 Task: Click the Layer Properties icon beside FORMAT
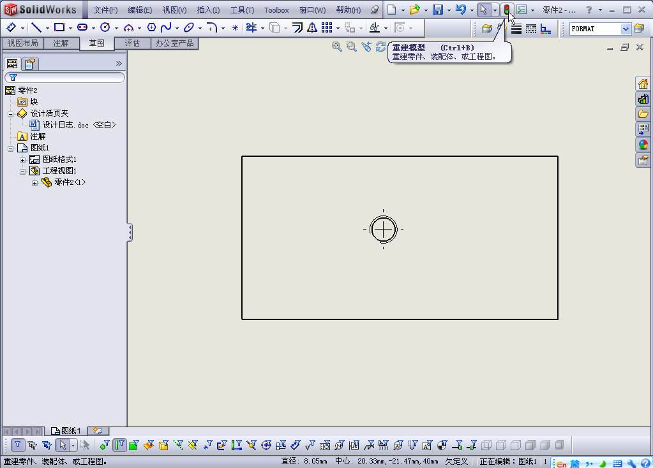[639, 29]
